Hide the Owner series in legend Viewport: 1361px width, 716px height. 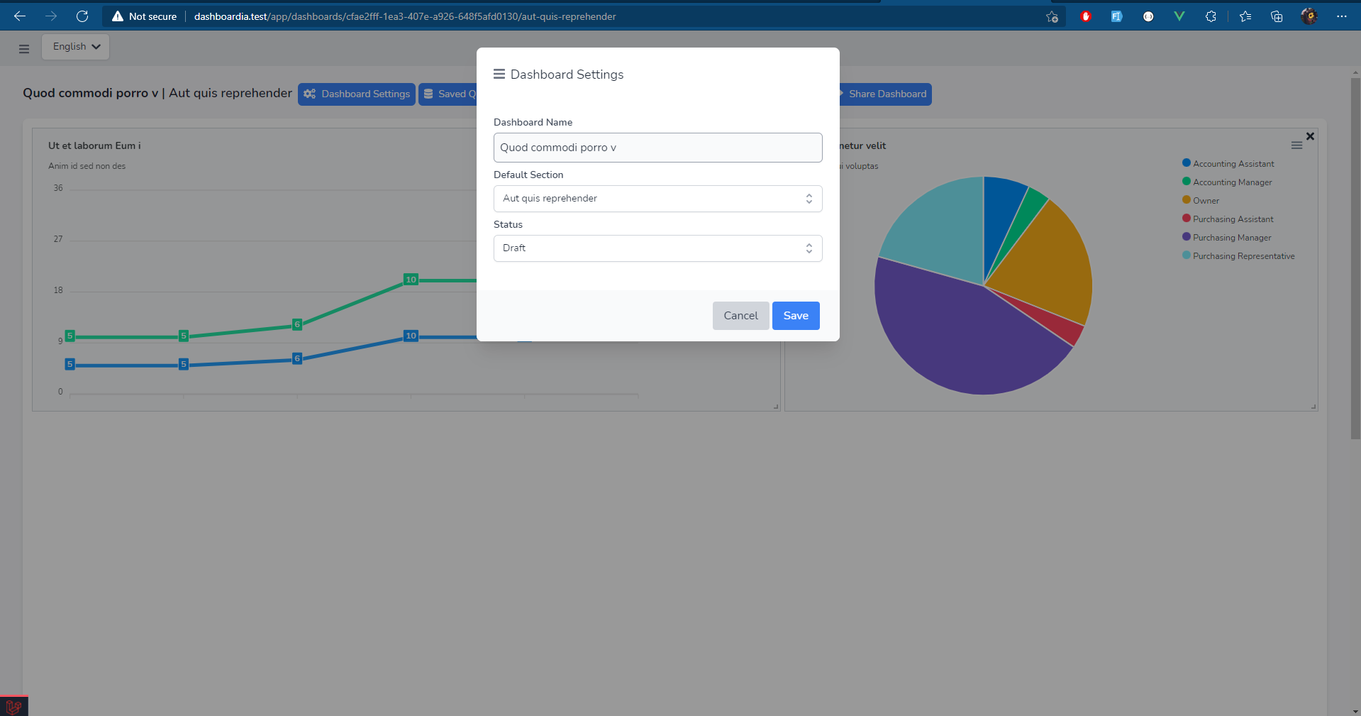coord(1205,201)
